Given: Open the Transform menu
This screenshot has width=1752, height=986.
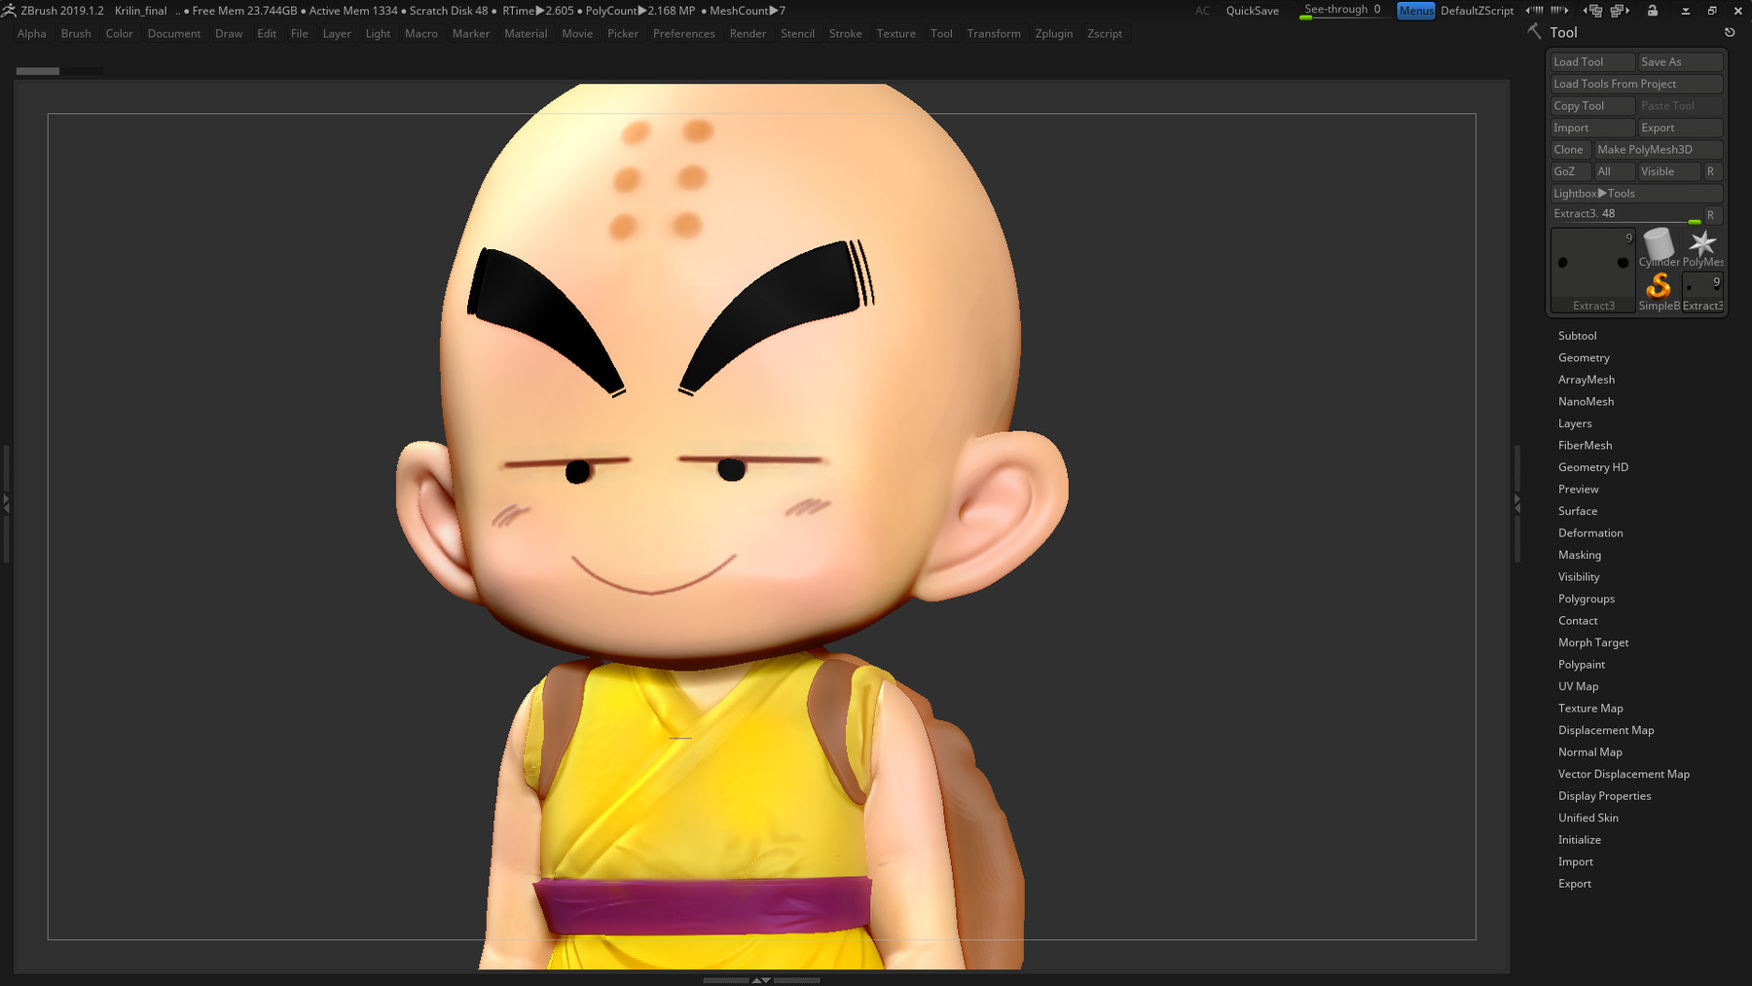Looking at the screenshot, I should click(994, 33).
